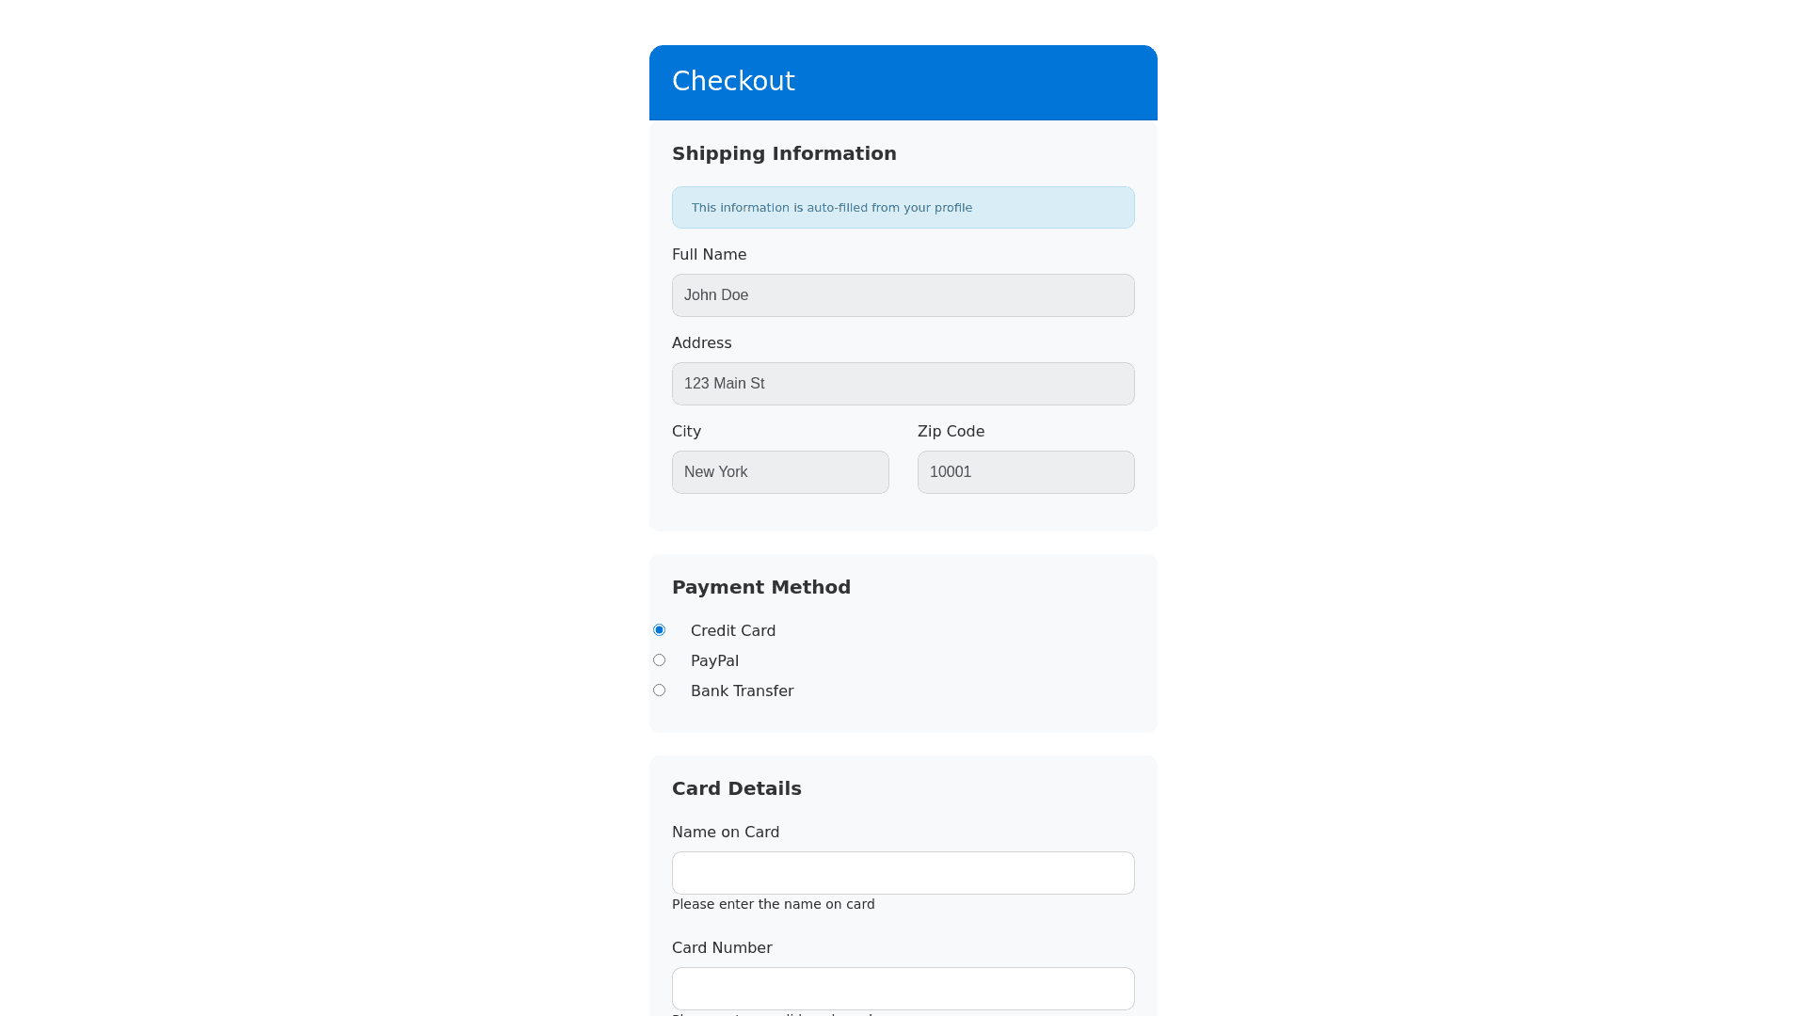Pick the Bank Transfer radio button

pyautogui.click(x=659, y=691)
